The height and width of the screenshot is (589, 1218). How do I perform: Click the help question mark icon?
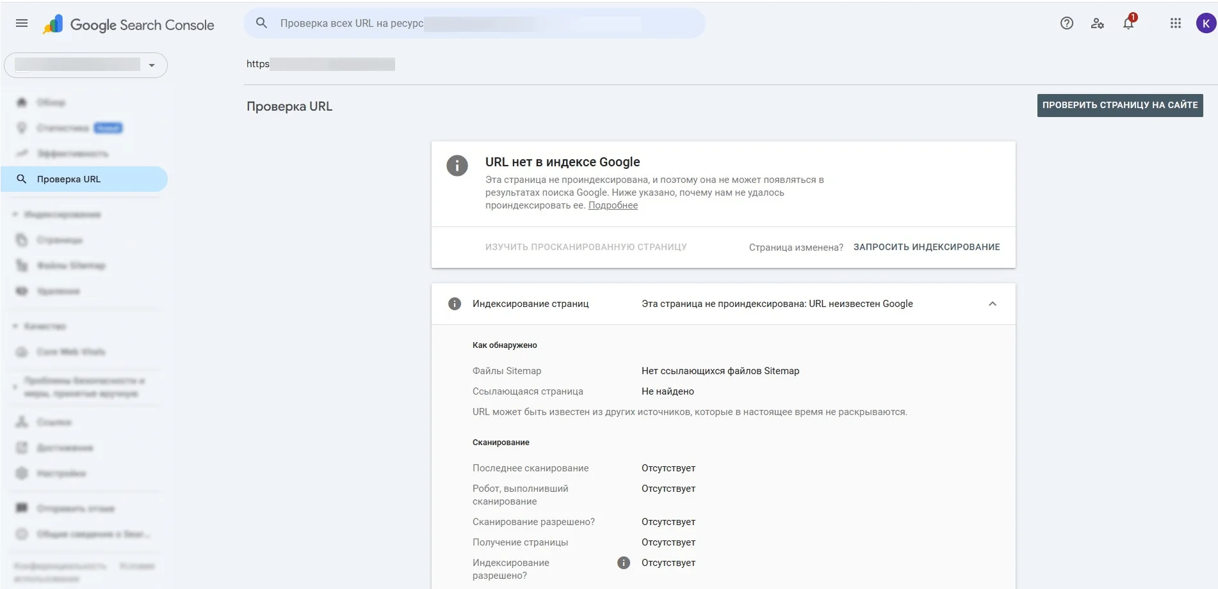coord(1066,23)
